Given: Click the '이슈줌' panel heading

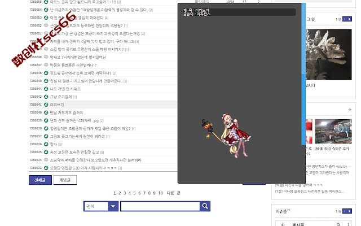Looking at the screenshot, I should pos(281,211).
